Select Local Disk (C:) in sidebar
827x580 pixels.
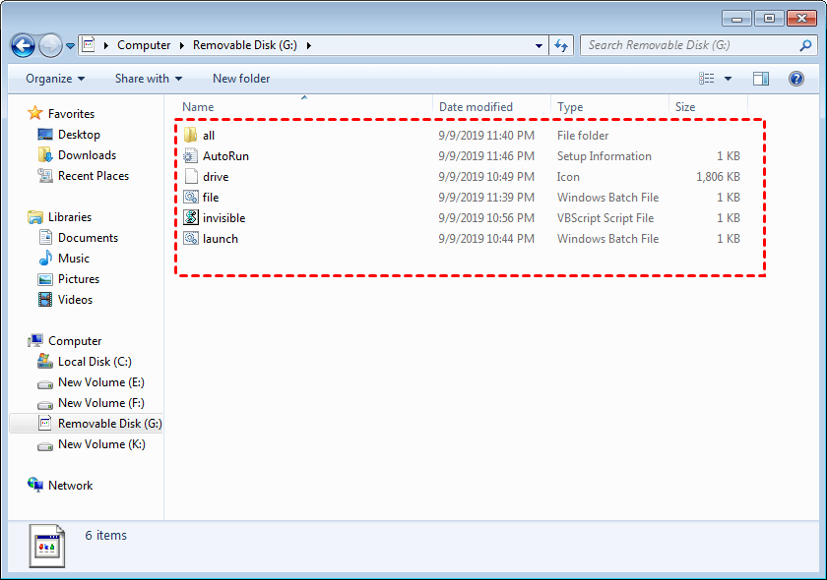[x=94, y=362]
